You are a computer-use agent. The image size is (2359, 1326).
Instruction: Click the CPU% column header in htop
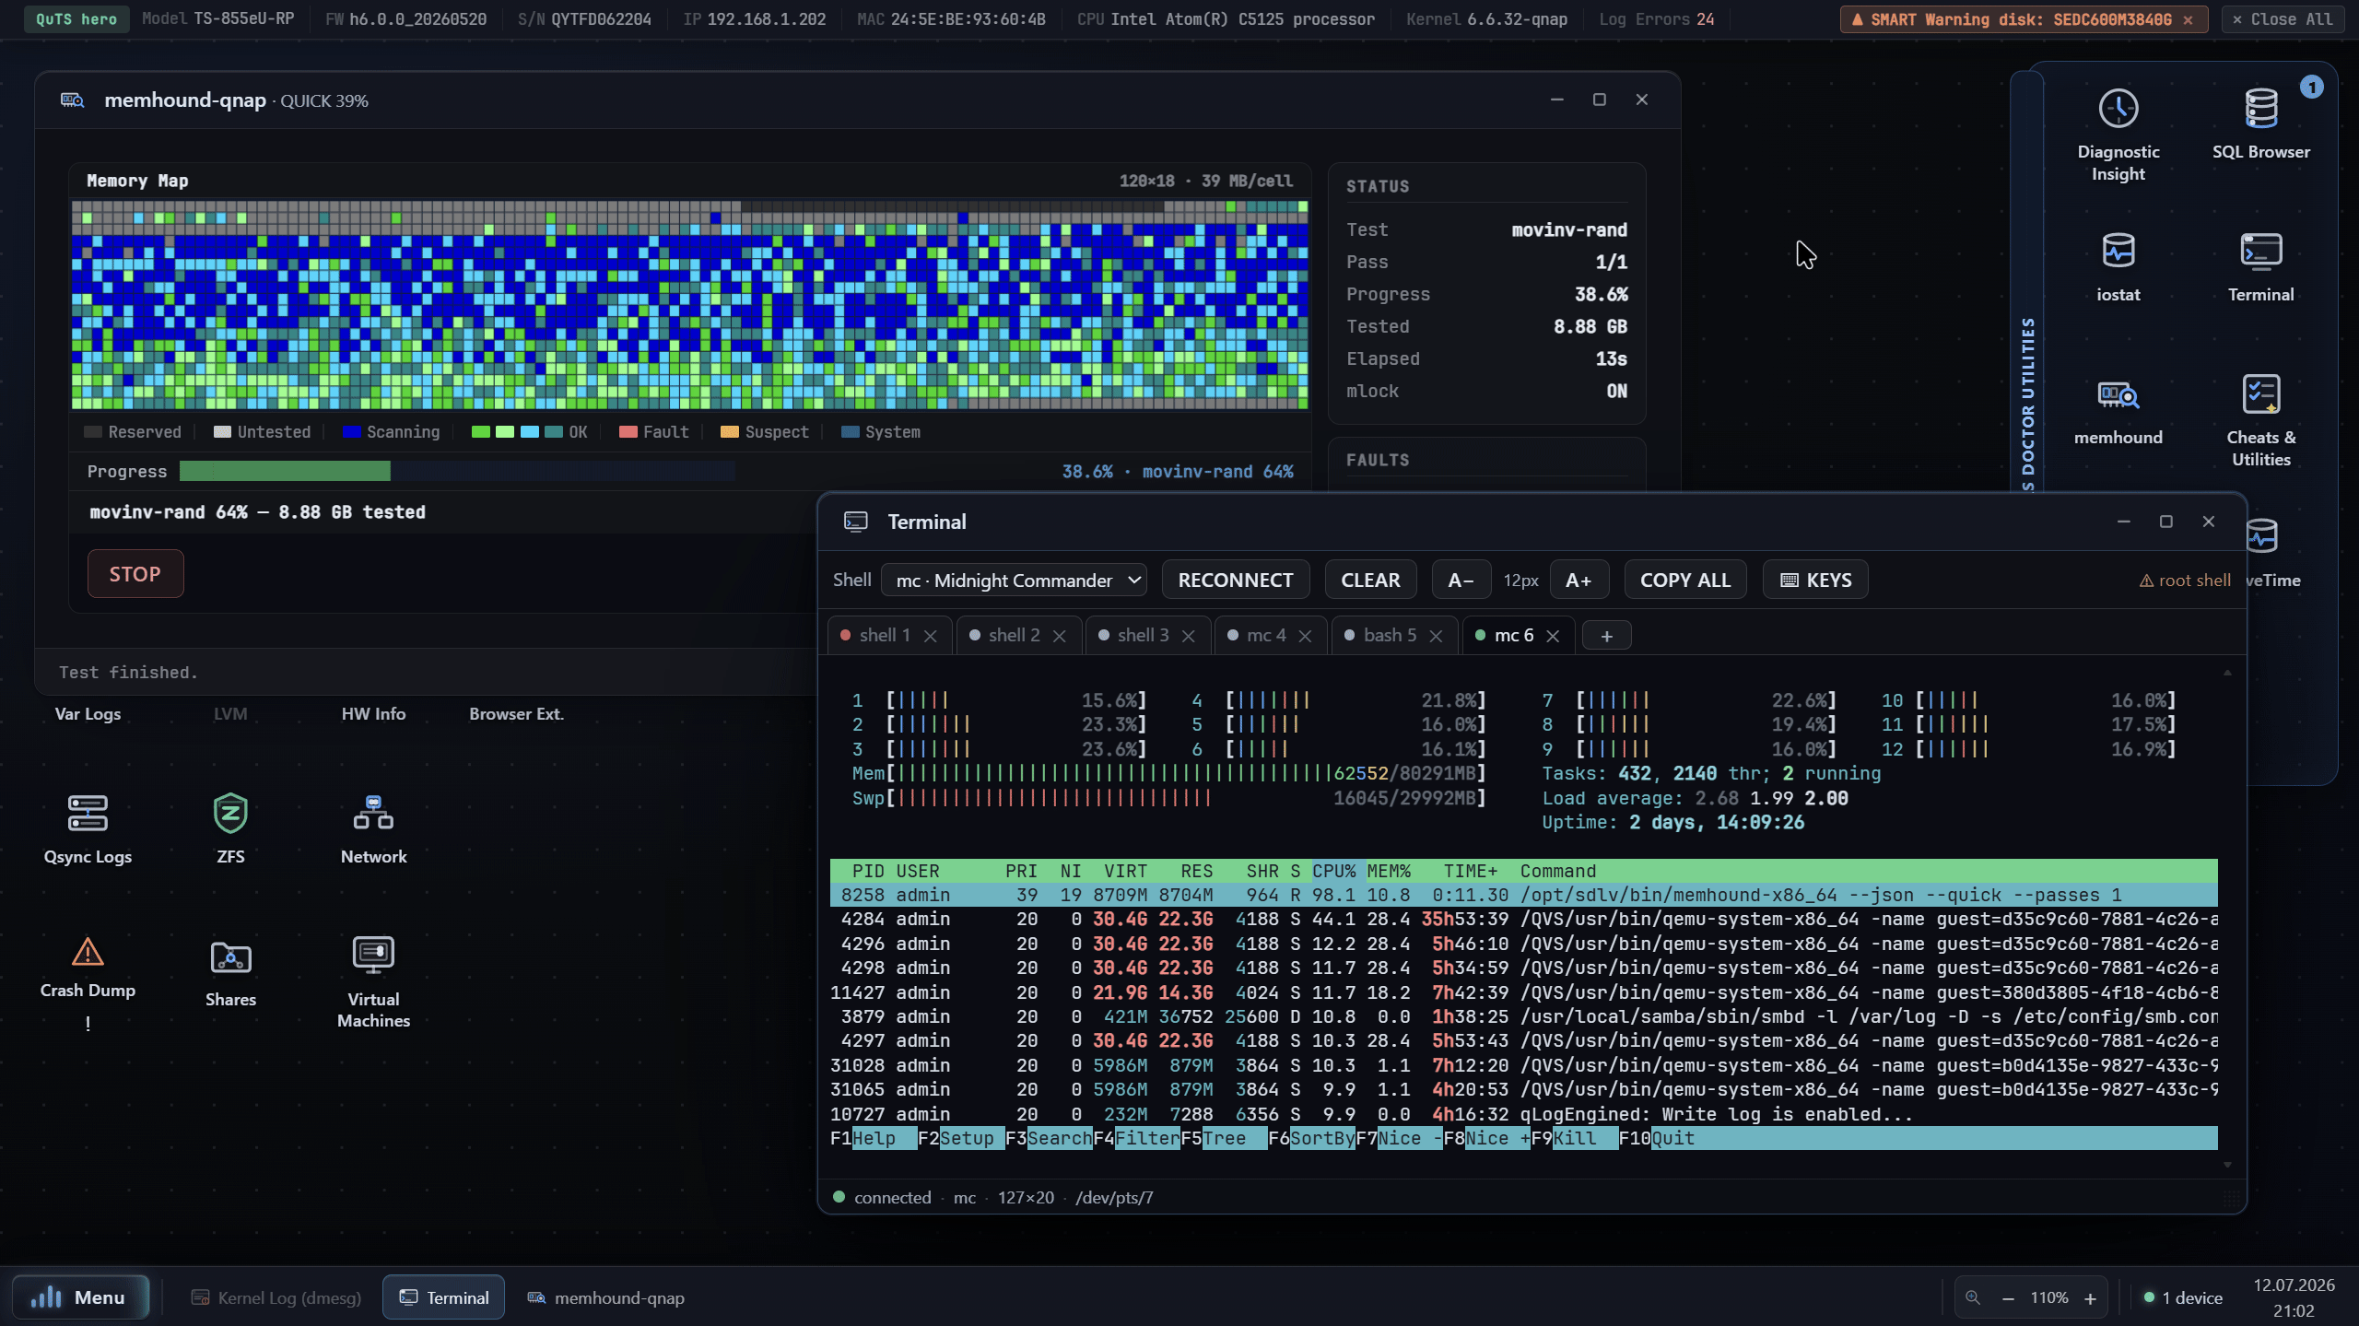point(1334,871)
